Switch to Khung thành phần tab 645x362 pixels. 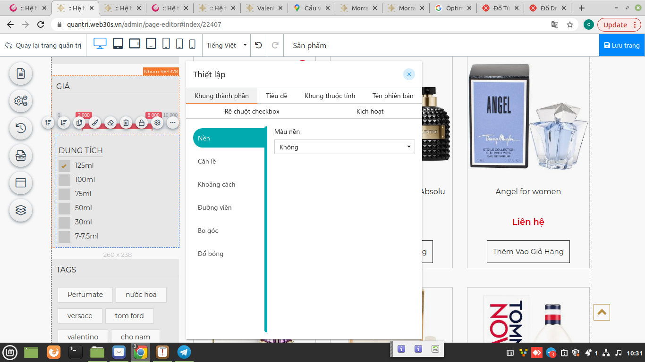pos(221,96)
